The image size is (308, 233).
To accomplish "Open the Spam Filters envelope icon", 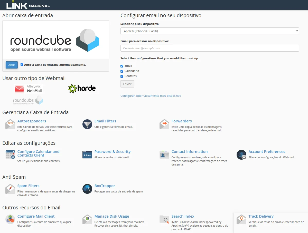I will 10,189.
